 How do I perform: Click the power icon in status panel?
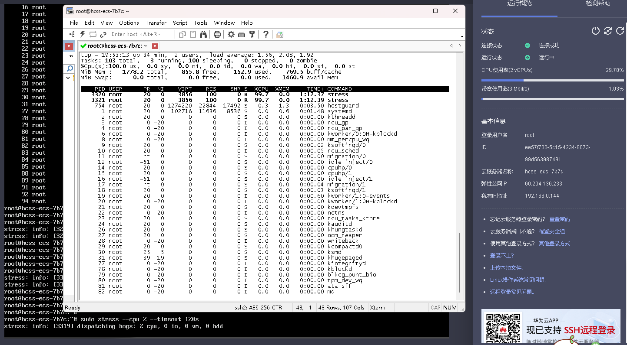596,31
